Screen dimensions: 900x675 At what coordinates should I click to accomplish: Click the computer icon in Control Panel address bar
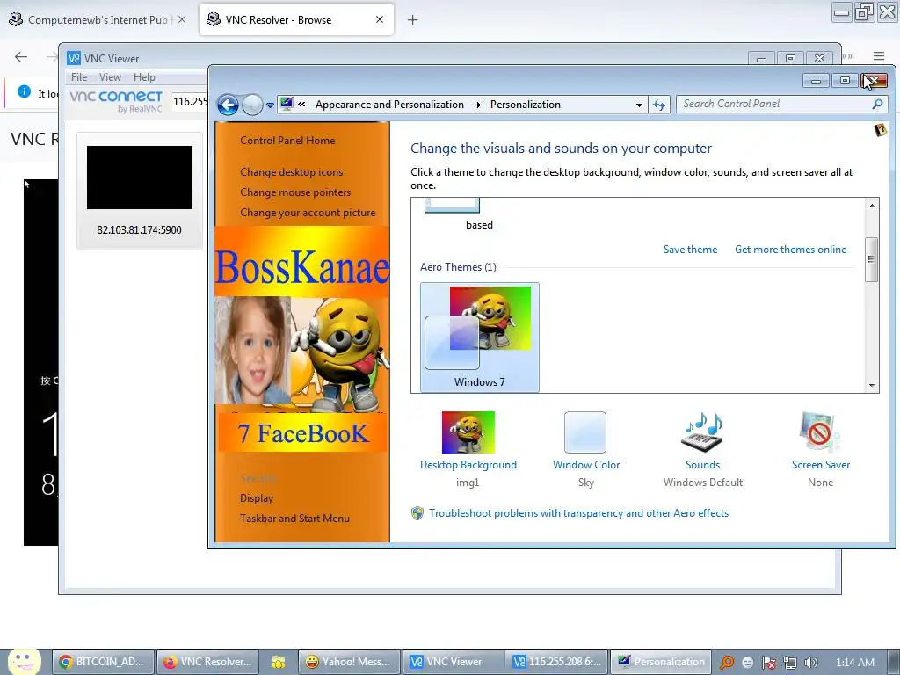click(287, 104)
